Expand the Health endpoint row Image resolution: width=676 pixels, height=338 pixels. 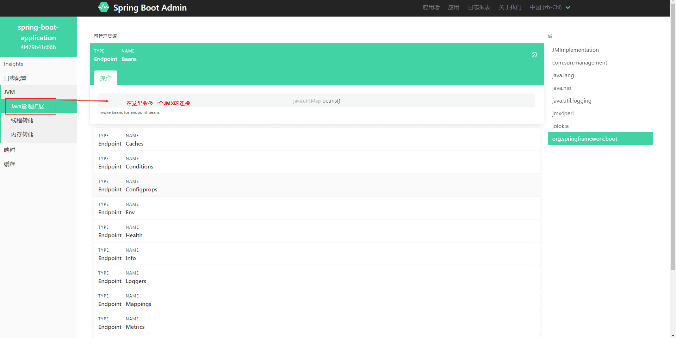point(316,232)
